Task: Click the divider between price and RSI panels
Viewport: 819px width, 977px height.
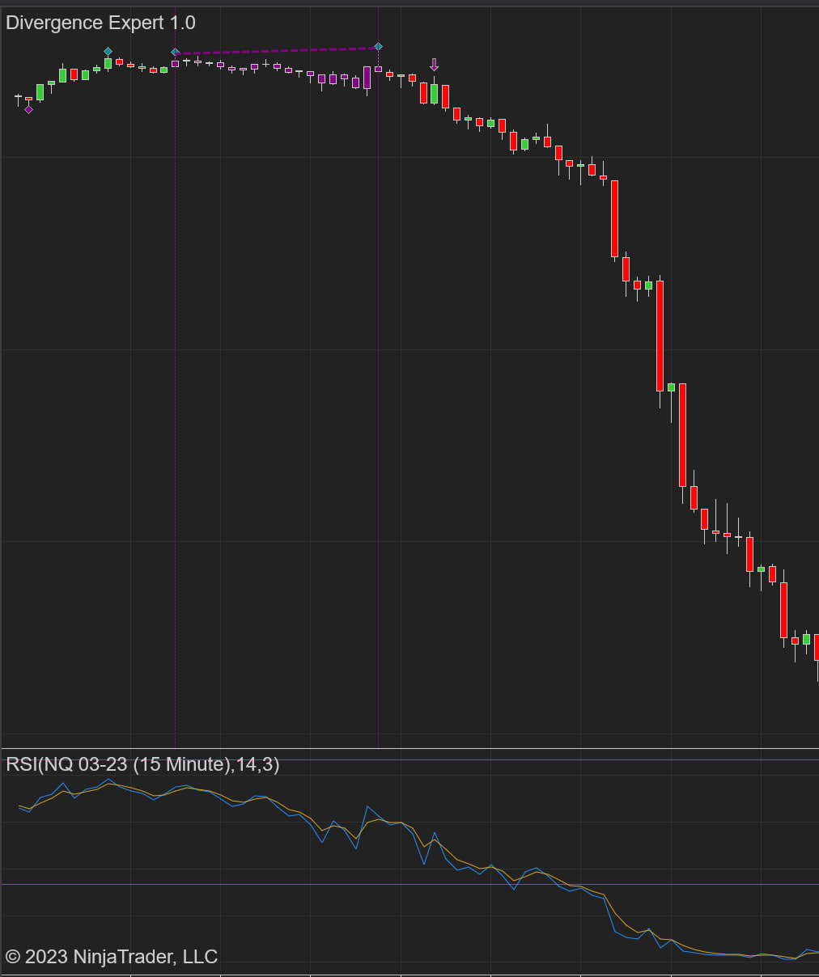Action: [x=409, y=749]
